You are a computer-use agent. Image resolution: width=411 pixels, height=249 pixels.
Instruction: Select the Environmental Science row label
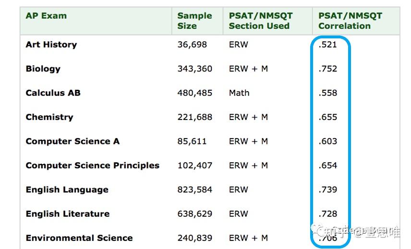click(x=79, y=238)
